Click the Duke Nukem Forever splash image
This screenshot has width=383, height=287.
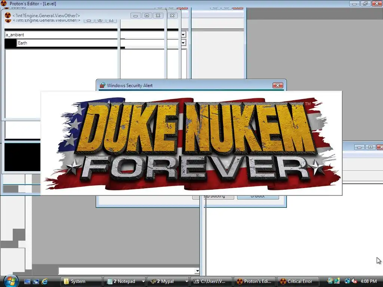point(191,143)
